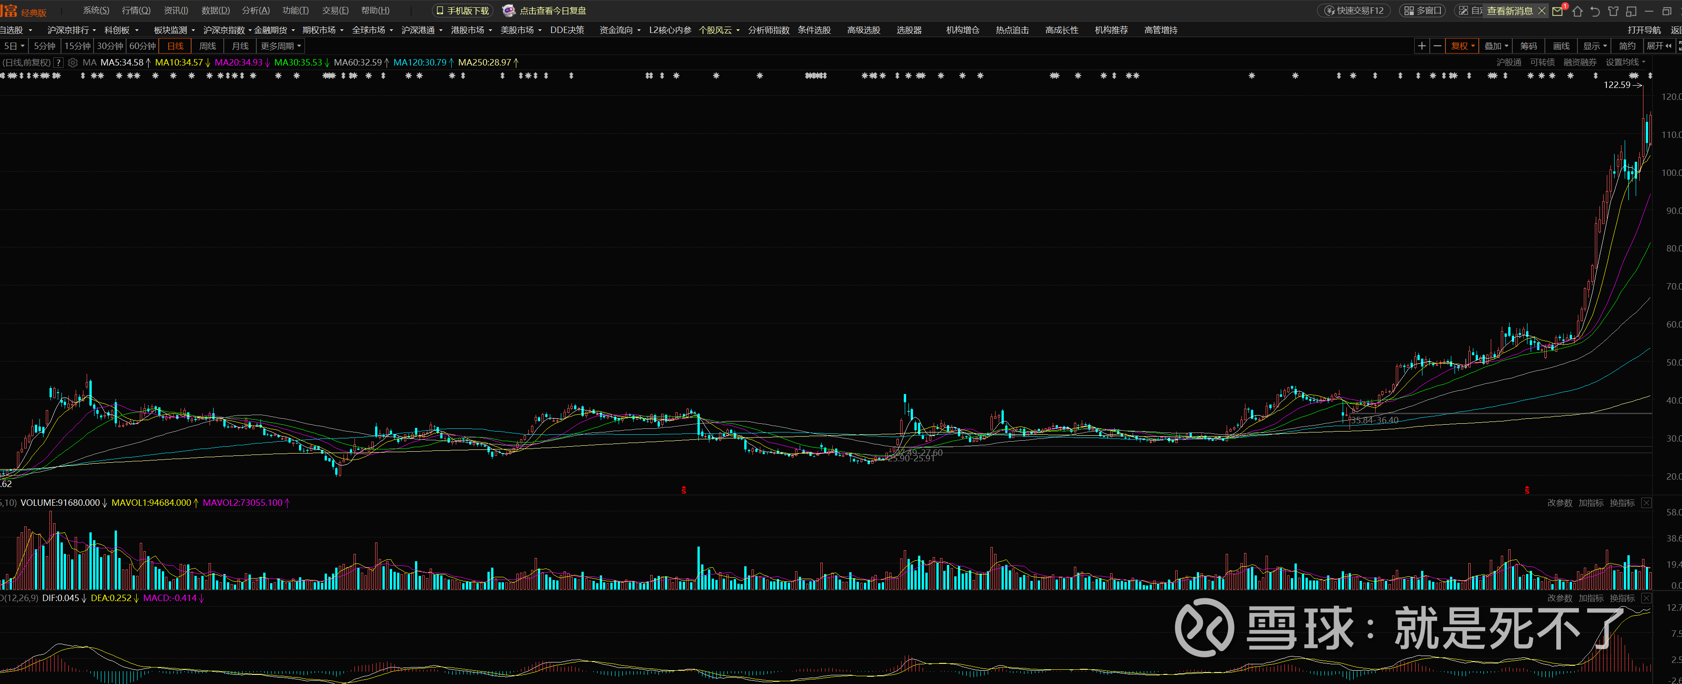Click the home icon in title bar
This screenshot has height=684, width=1682.
[1577, 11]
